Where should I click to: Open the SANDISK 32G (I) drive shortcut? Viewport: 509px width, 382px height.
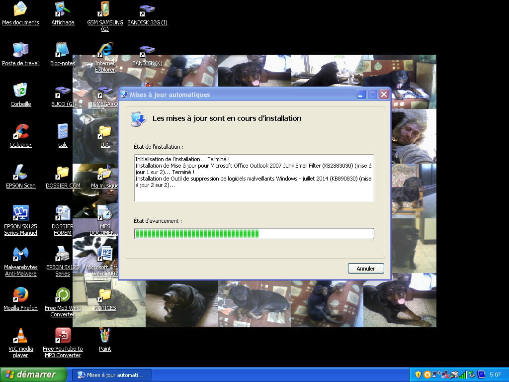pyautogui.click(x=147, y=9)
